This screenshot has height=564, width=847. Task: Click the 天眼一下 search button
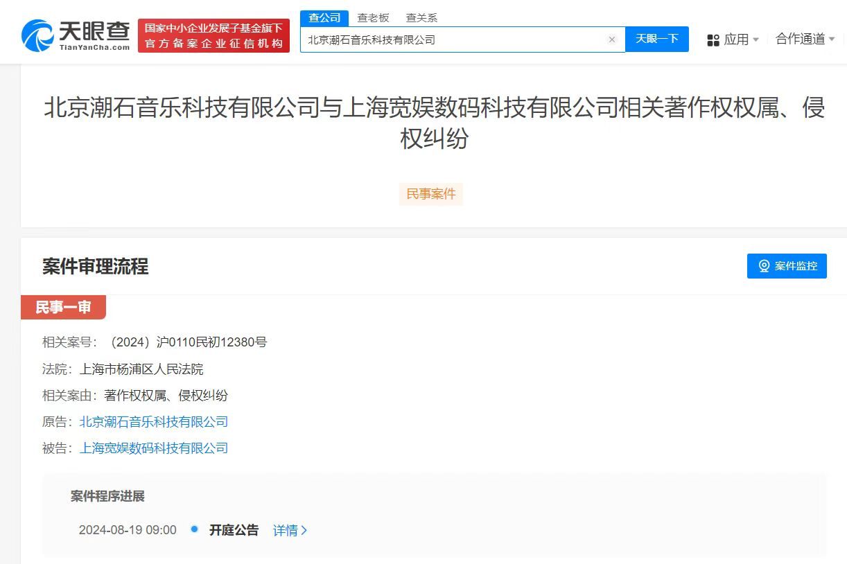tap(656, 39)
